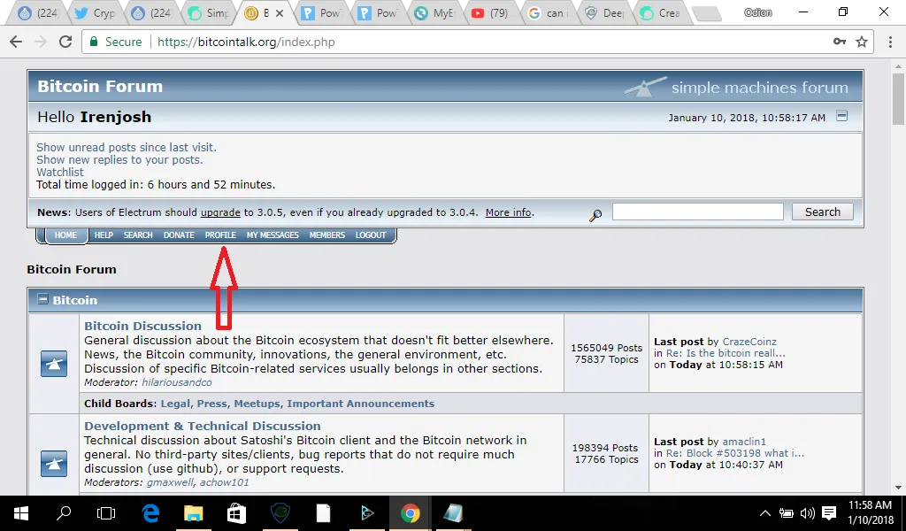
Task: Open the Watchlist link
Action: [x=60, y=173]
